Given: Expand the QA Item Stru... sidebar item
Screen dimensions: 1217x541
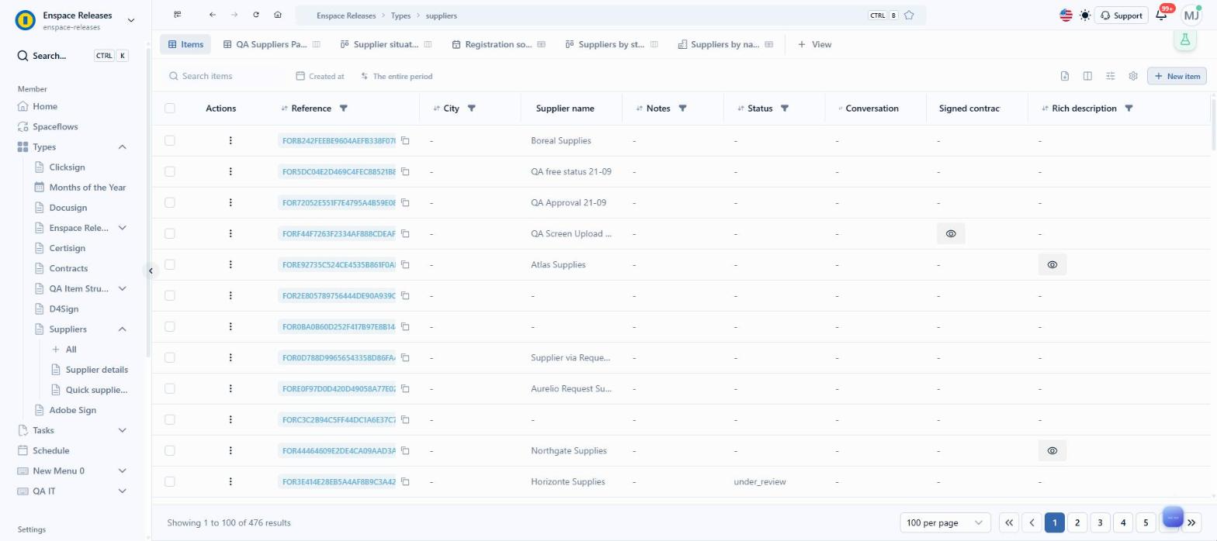Looking at the screenshot, I should click(x=122, y=288).
